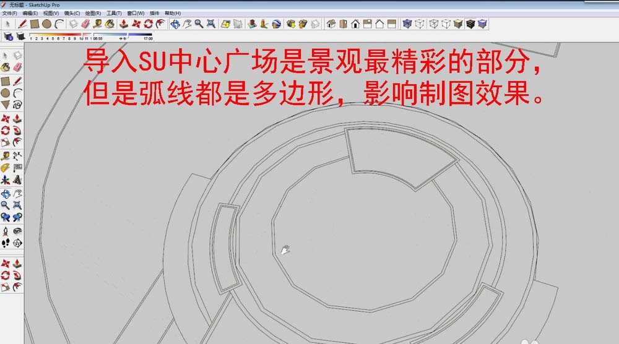Select the Protractor tool in the left toolbox

click(x=6, y=168)
